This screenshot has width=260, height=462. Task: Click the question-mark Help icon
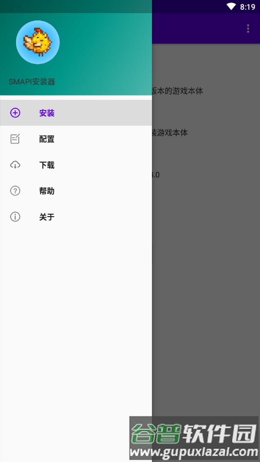15,191
